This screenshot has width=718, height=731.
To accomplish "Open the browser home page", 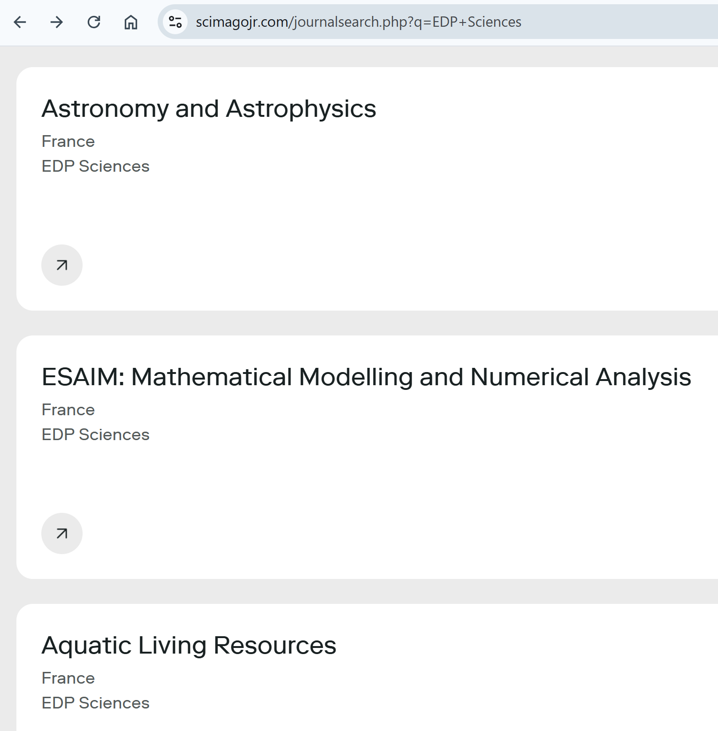I will [x=131, y=22].
